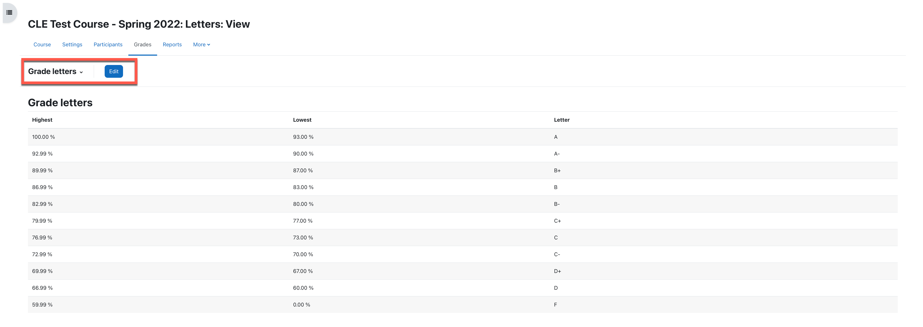Select the 76.99 % cell
Screen dimensions: 923x327
42,238
